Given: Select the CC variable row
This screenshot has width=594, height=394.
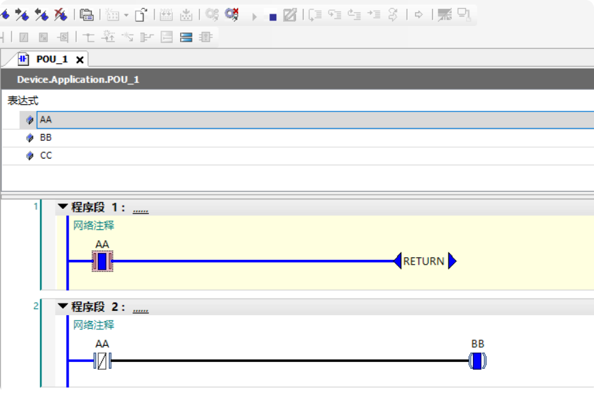Looking at the screenshot, I should point(46,156).
